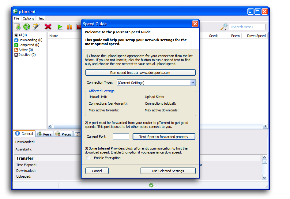
Task: Select the Completed (0) category
Action: point(27,45)
